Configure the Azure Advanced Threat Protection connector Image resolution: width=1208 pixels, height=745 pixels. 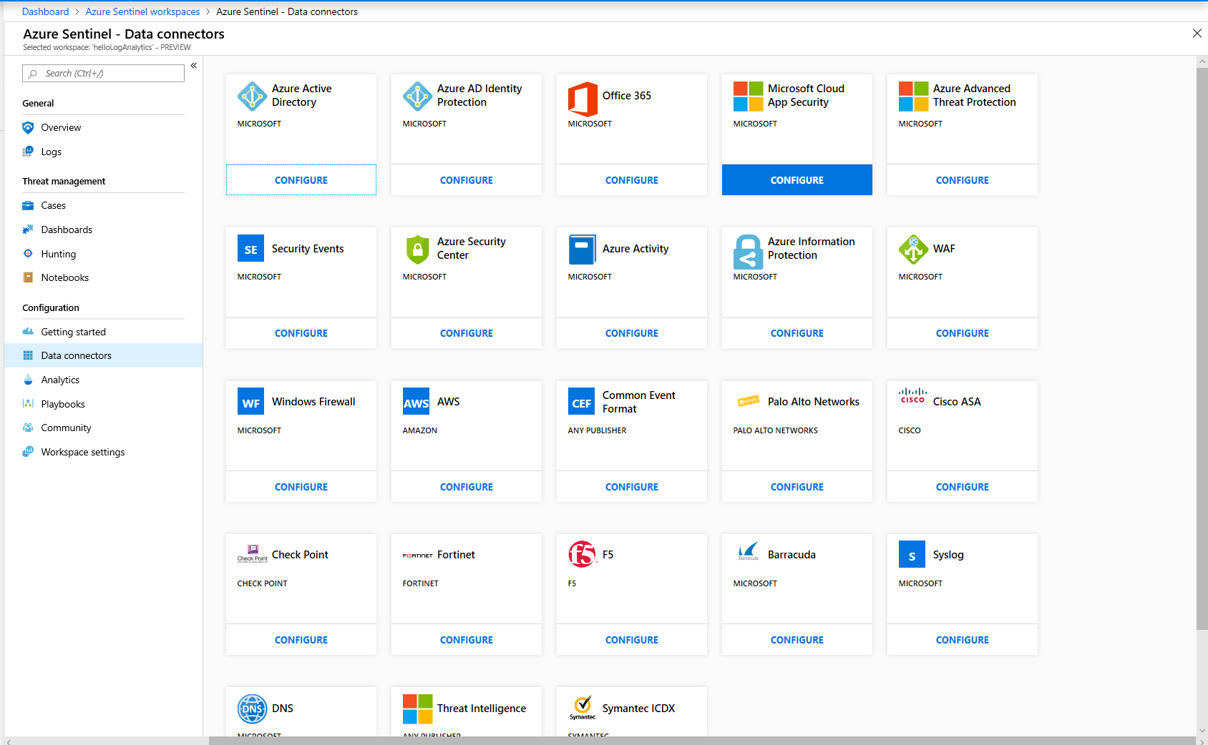coord(963,180)
